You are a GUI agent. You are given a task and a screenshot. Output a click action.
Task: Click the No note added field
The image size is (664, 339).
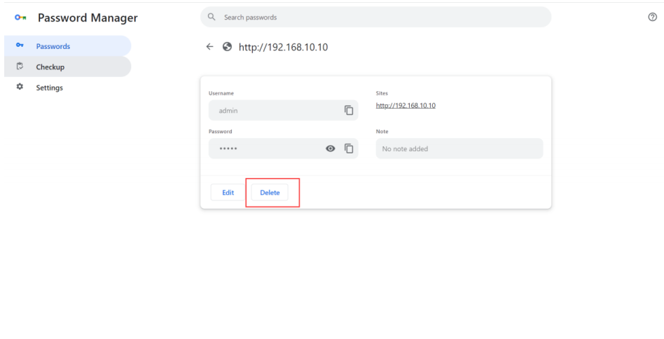pyautogui.click(x=459, y=148)
